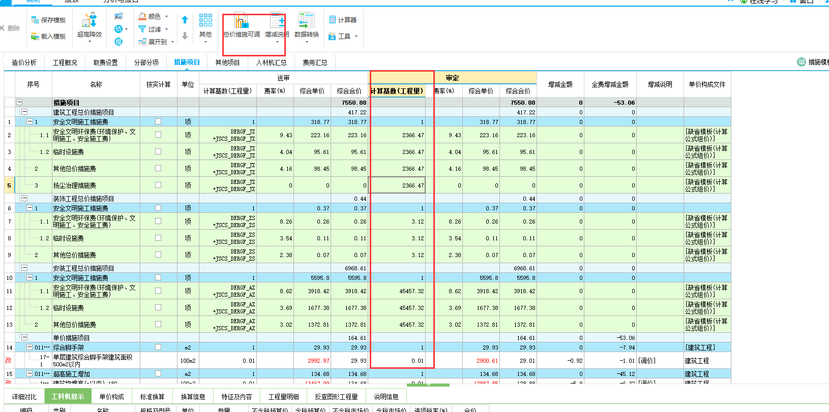Switch to 费用汇总 tab
This screenshot has width=829, height=412.
[315, 62]
